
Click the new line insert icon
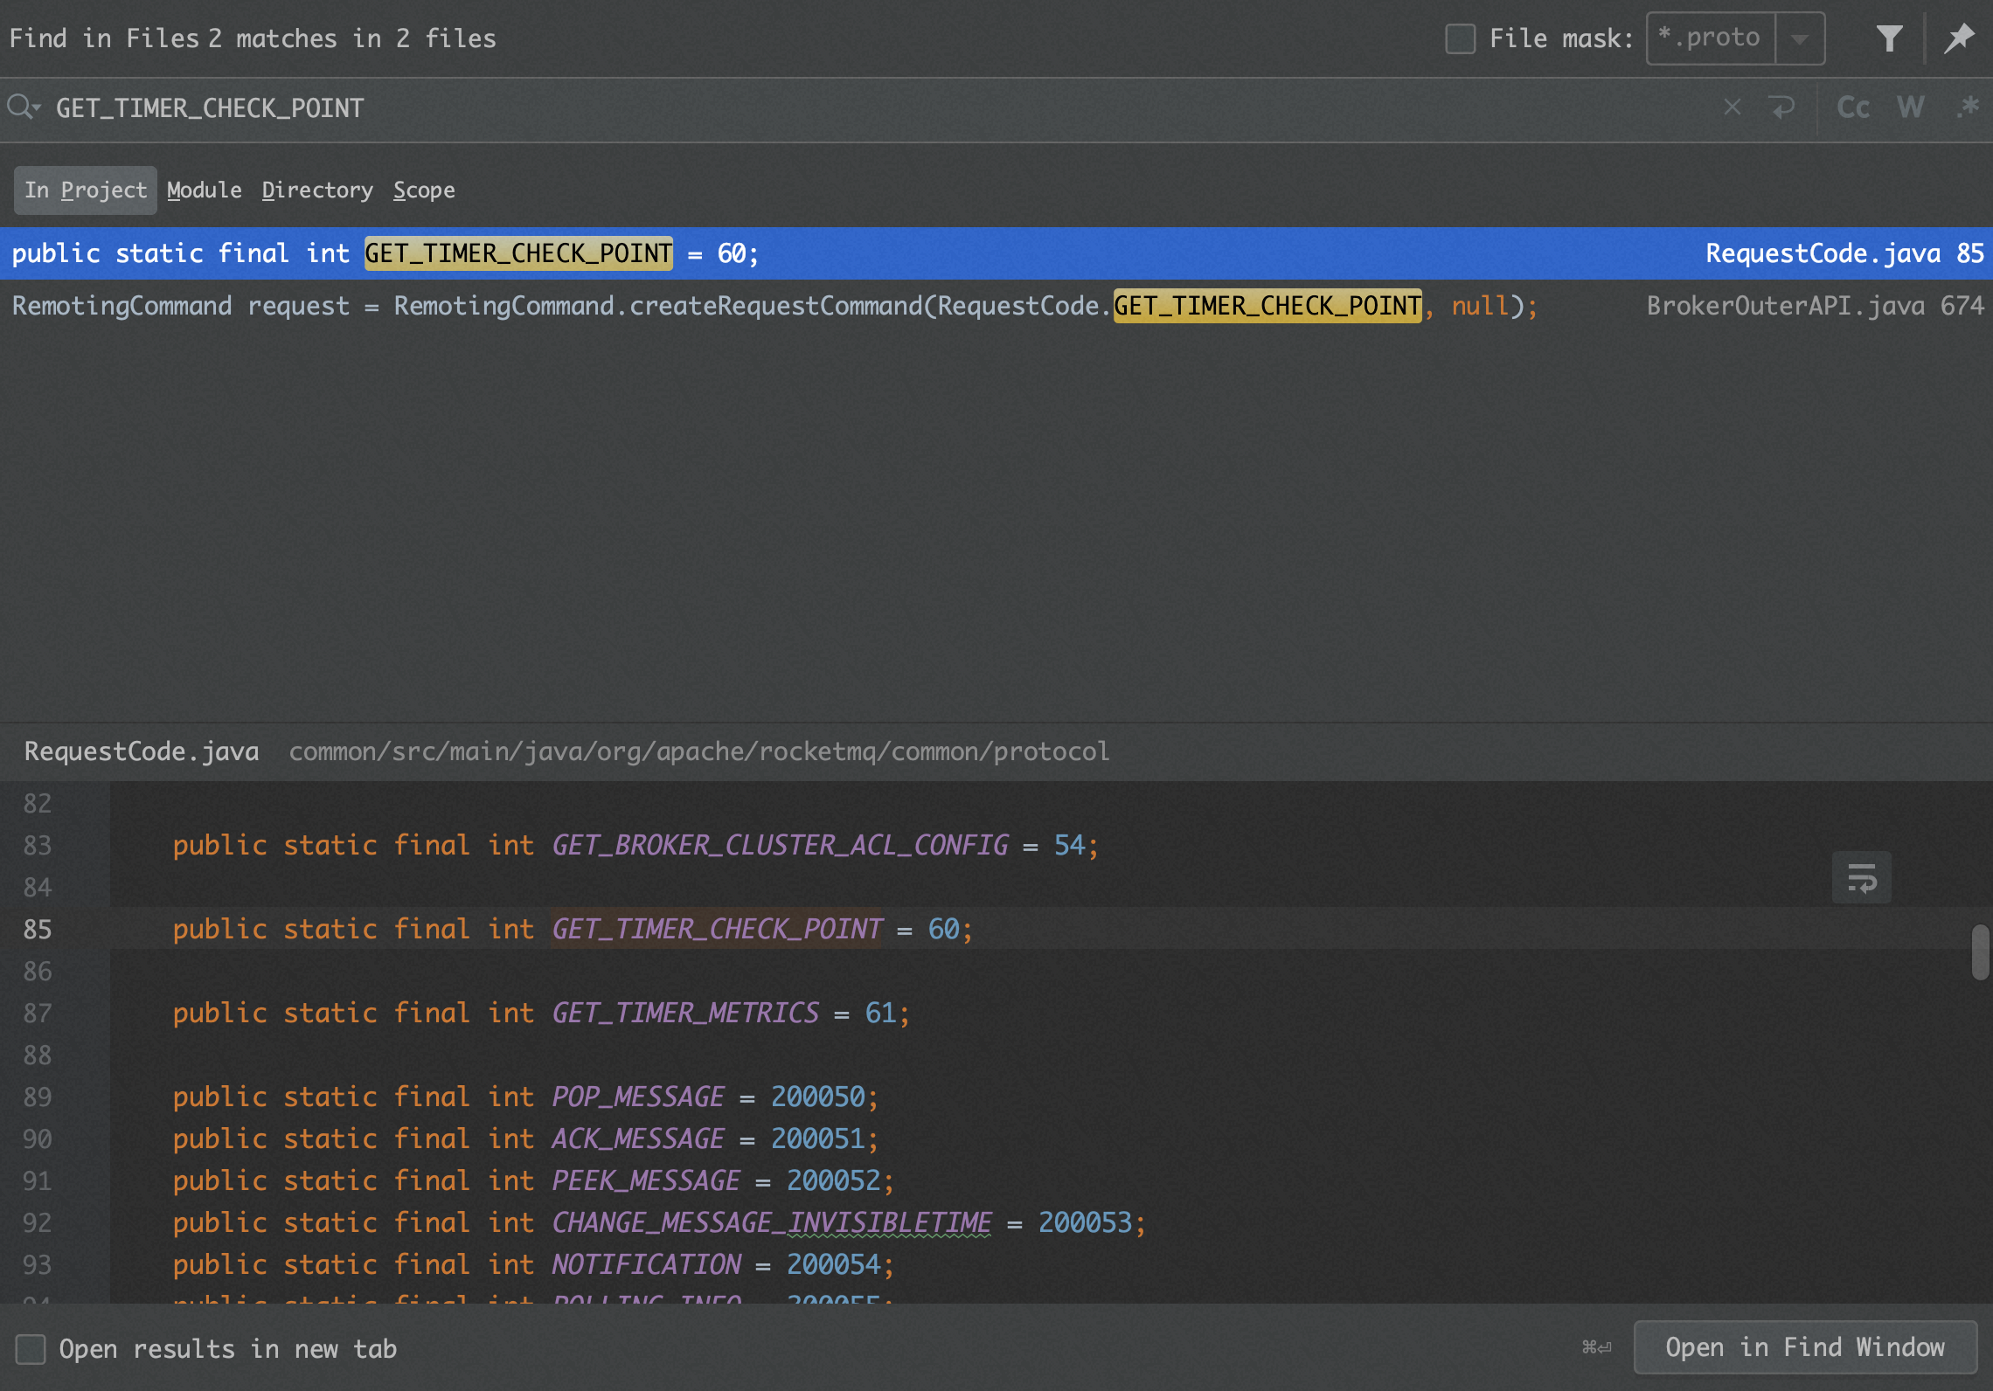point(1781,107)
